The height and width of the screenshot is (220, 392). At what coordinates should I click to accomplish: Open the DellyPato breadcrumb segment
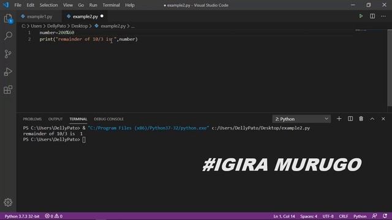[x=56, y=26]
